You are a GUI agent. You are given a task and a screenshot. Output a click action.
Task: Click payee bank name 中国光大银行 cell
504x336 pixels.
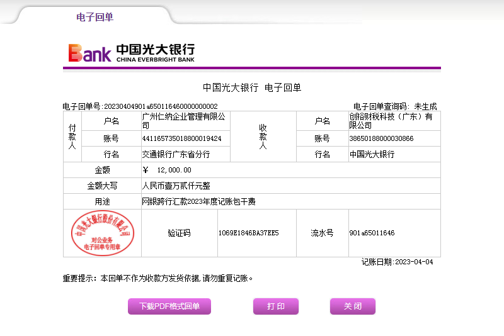[394, 154]
